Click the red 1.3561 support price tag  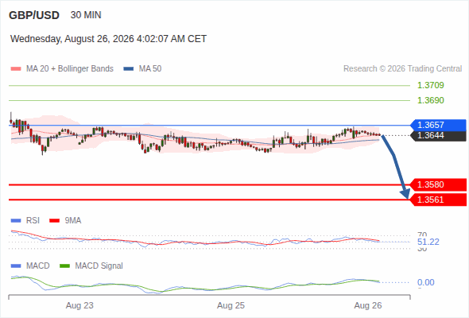[x=438, y=200]
